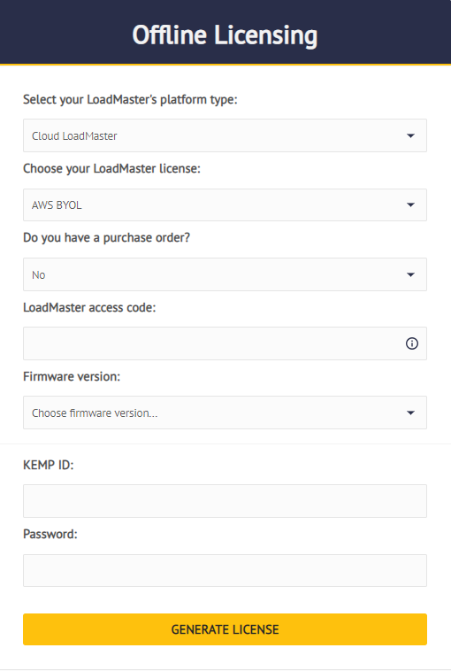451x671 pixels.
Task: Click the info icon in access code field
Action: (x=412, y=343)
